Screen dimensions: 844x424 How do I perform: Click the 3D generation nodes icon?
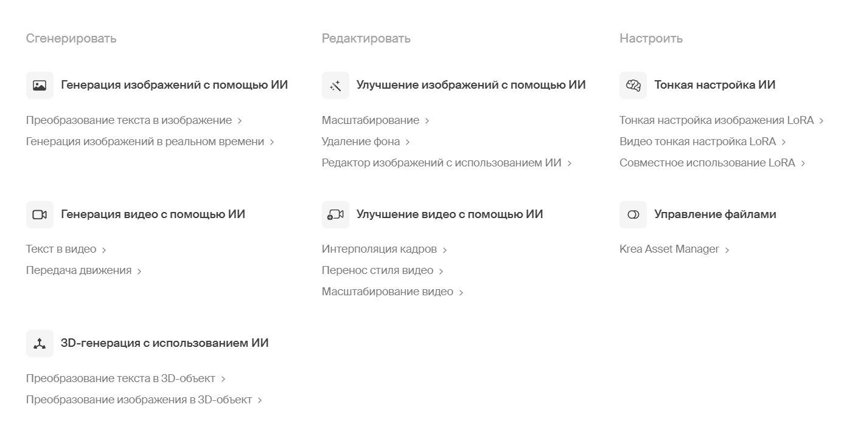(x=40, y=344)
